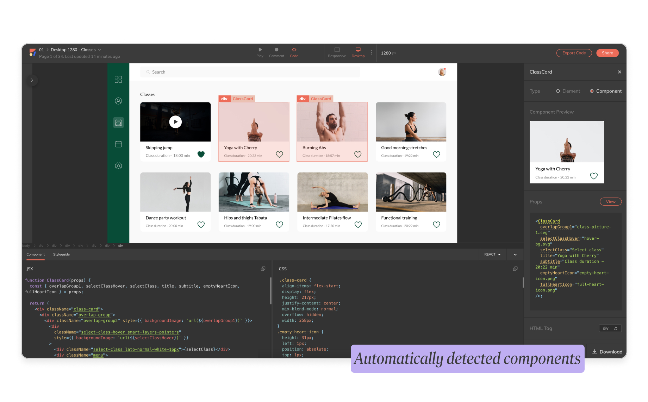Image resolution: width=648 pixels, height=402 pixels.
Task: Select the Component type radio button
Action: (x=592, y=91)
